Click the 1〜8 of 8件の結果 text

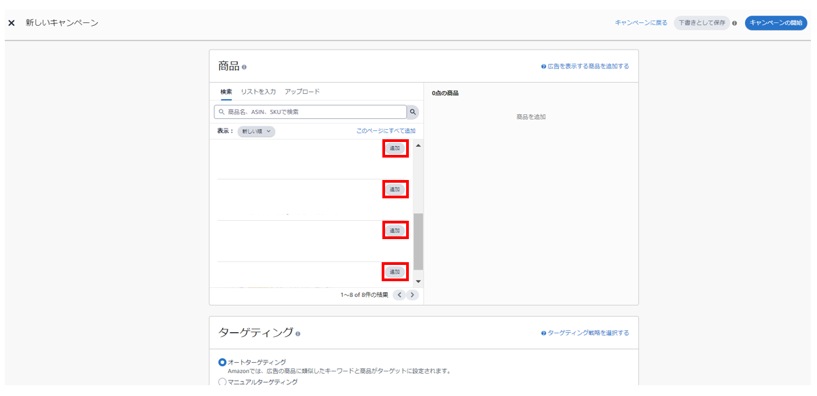(x=365, y=295)
